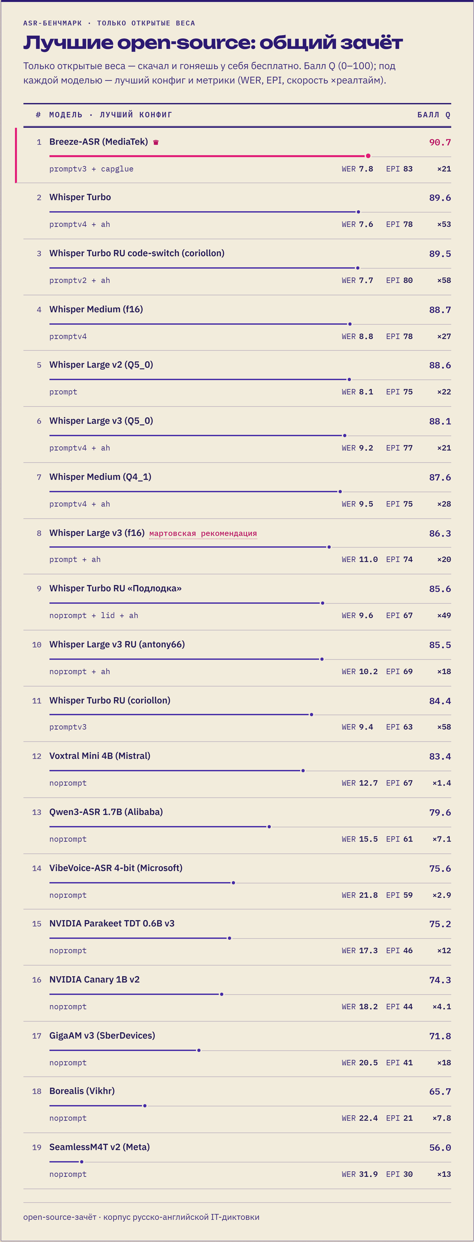Click the «promptv2 + ah» config

(x=80, y=280)
